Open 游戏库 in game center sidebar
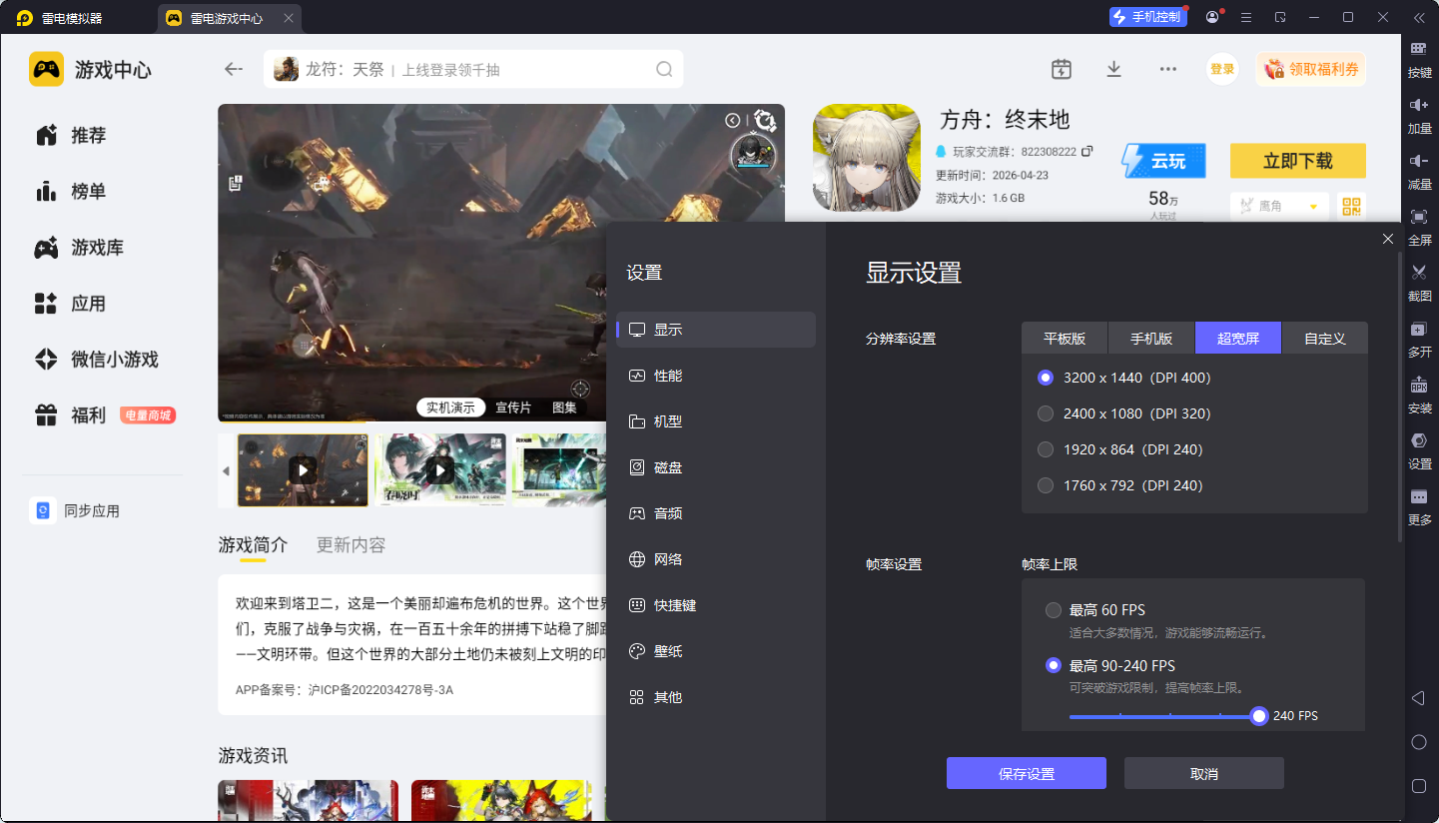The image size is (1439, 823). [x=79, y=248]
